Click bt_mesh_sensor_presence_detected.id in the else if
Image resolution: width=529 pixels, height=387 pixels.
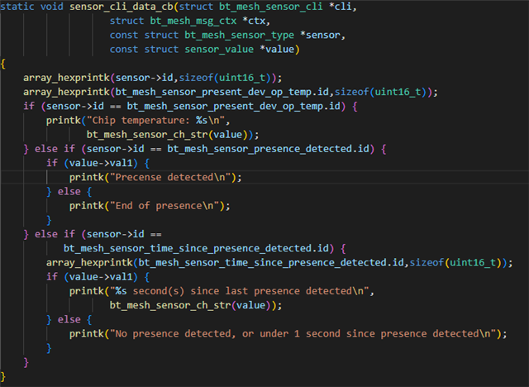pos(268,149)
